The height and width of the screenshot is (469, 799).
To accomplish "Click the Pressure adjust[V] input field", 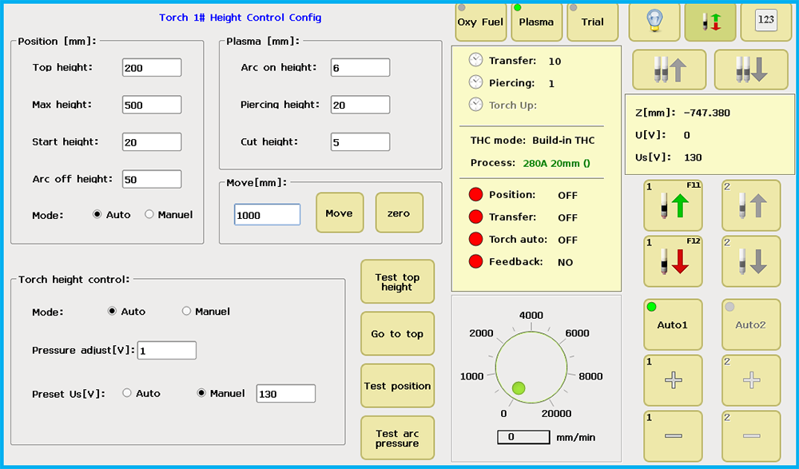I will click(x=167, y=350).
